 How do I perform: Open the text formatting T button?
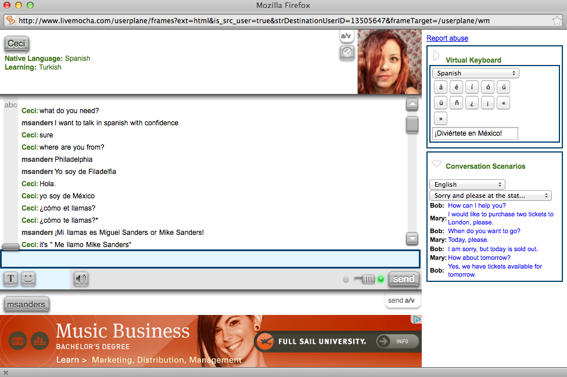10,278
